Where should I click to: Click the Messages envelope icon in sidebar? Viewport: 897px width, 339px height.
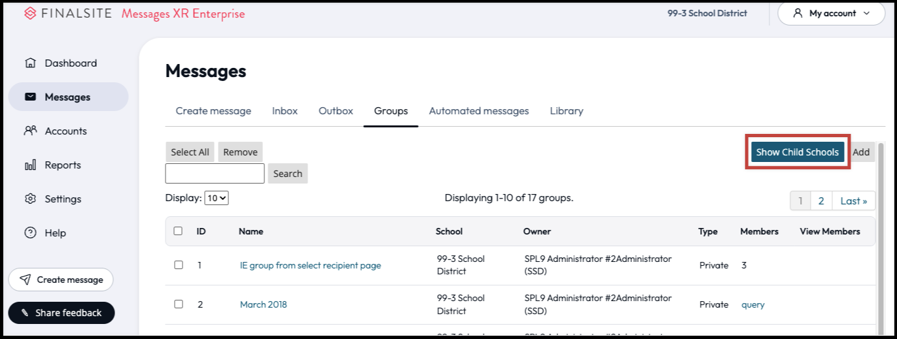click(x=30, y=97)
